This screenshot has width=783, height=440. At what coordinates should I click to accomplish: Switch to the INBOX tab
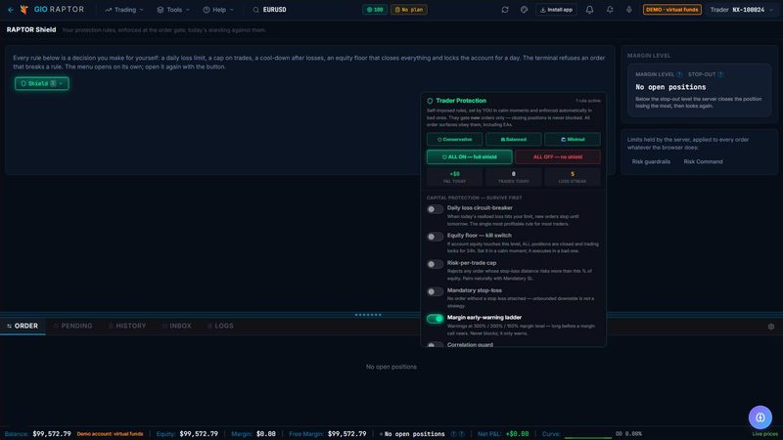click(x=177, y=326)
